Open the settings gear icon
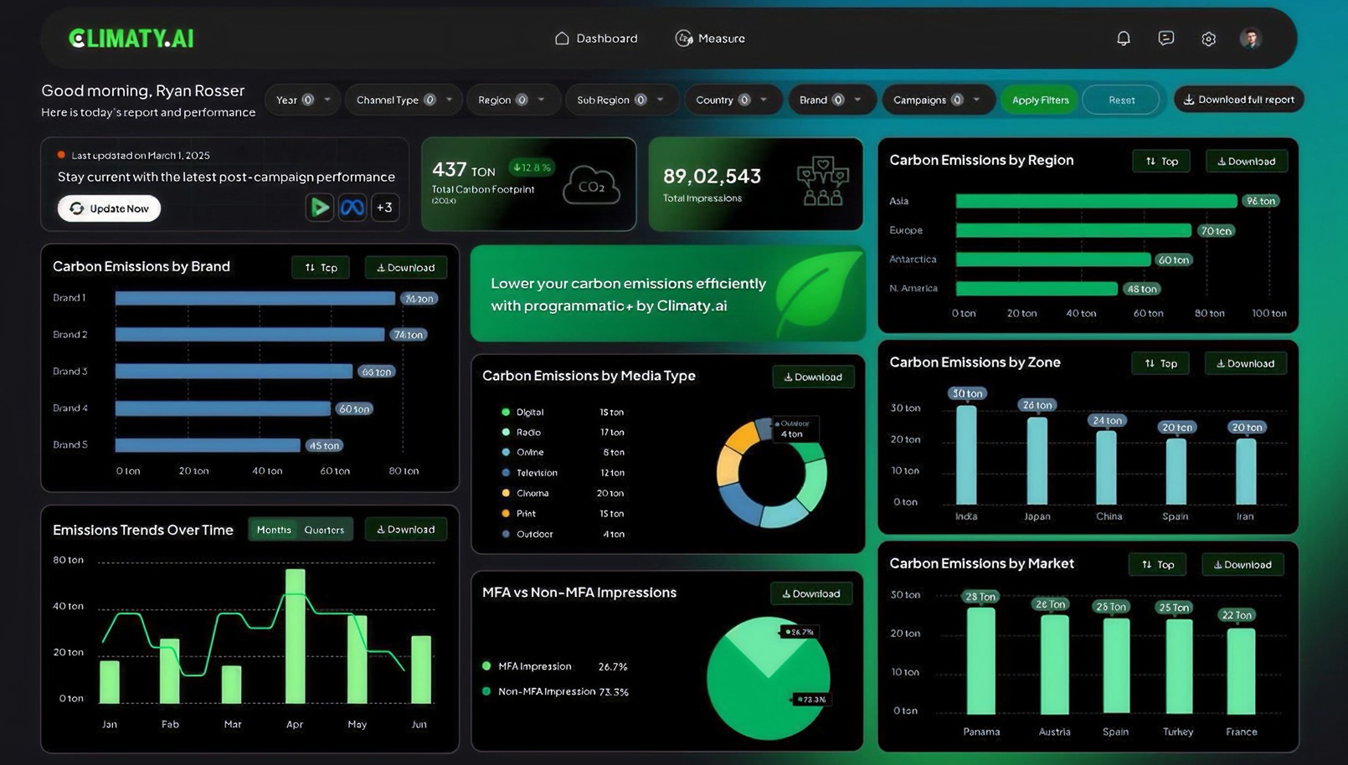The image size is (1348, 765). [1208, 39]
